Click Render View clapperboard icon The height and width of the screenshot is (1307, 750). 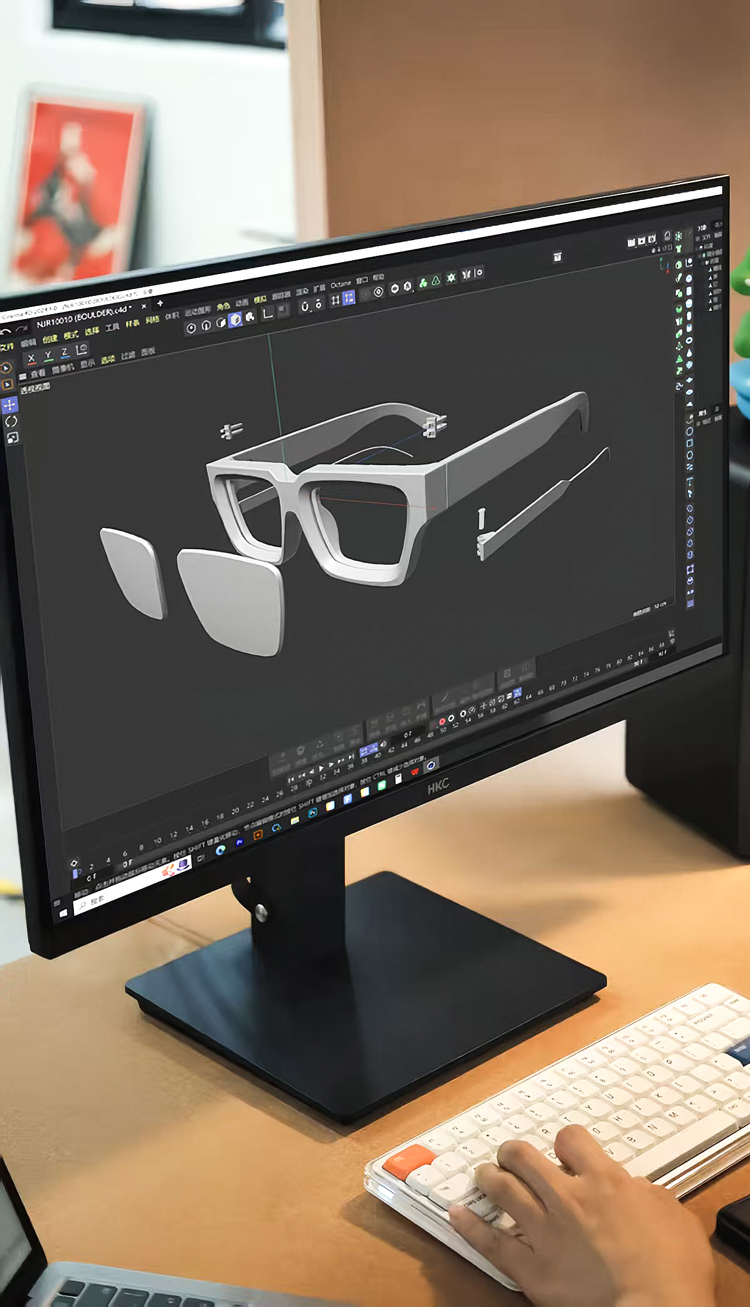tap(631, 242)
